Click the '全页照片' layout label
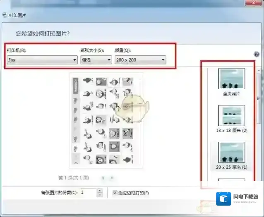264x217 pixels. tap(231, 94)
